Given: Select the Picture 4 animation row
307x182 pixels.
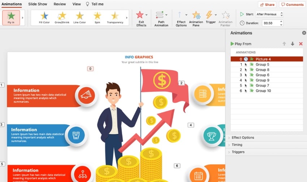Looking at the screenshot, I should coord(267,59).
